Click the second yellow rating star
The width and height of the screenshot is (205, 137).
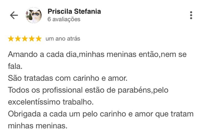pos(18,39)
